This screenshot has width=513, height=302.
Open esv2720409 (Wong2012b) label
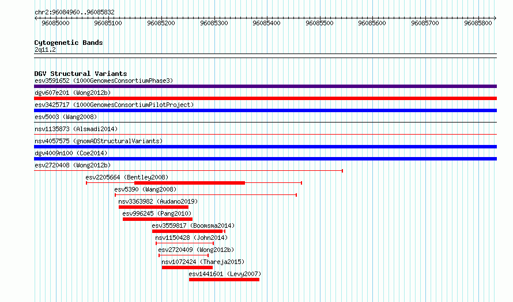[196, 250]
